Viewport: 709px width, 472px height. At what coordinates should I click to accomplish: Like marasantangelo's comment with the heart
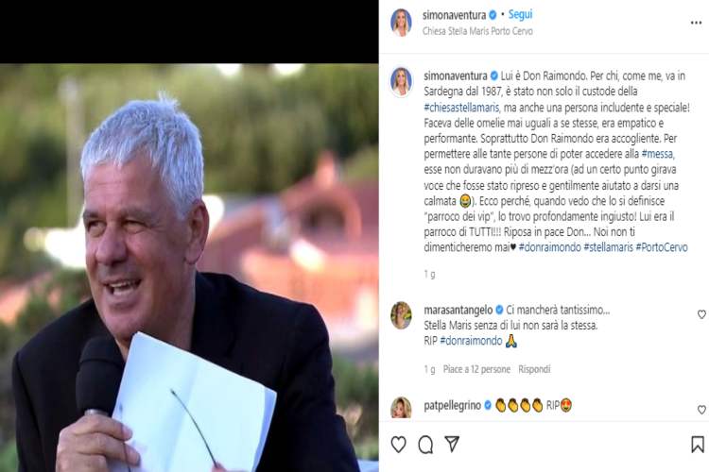pyautogui.click(x=701, y=314)
